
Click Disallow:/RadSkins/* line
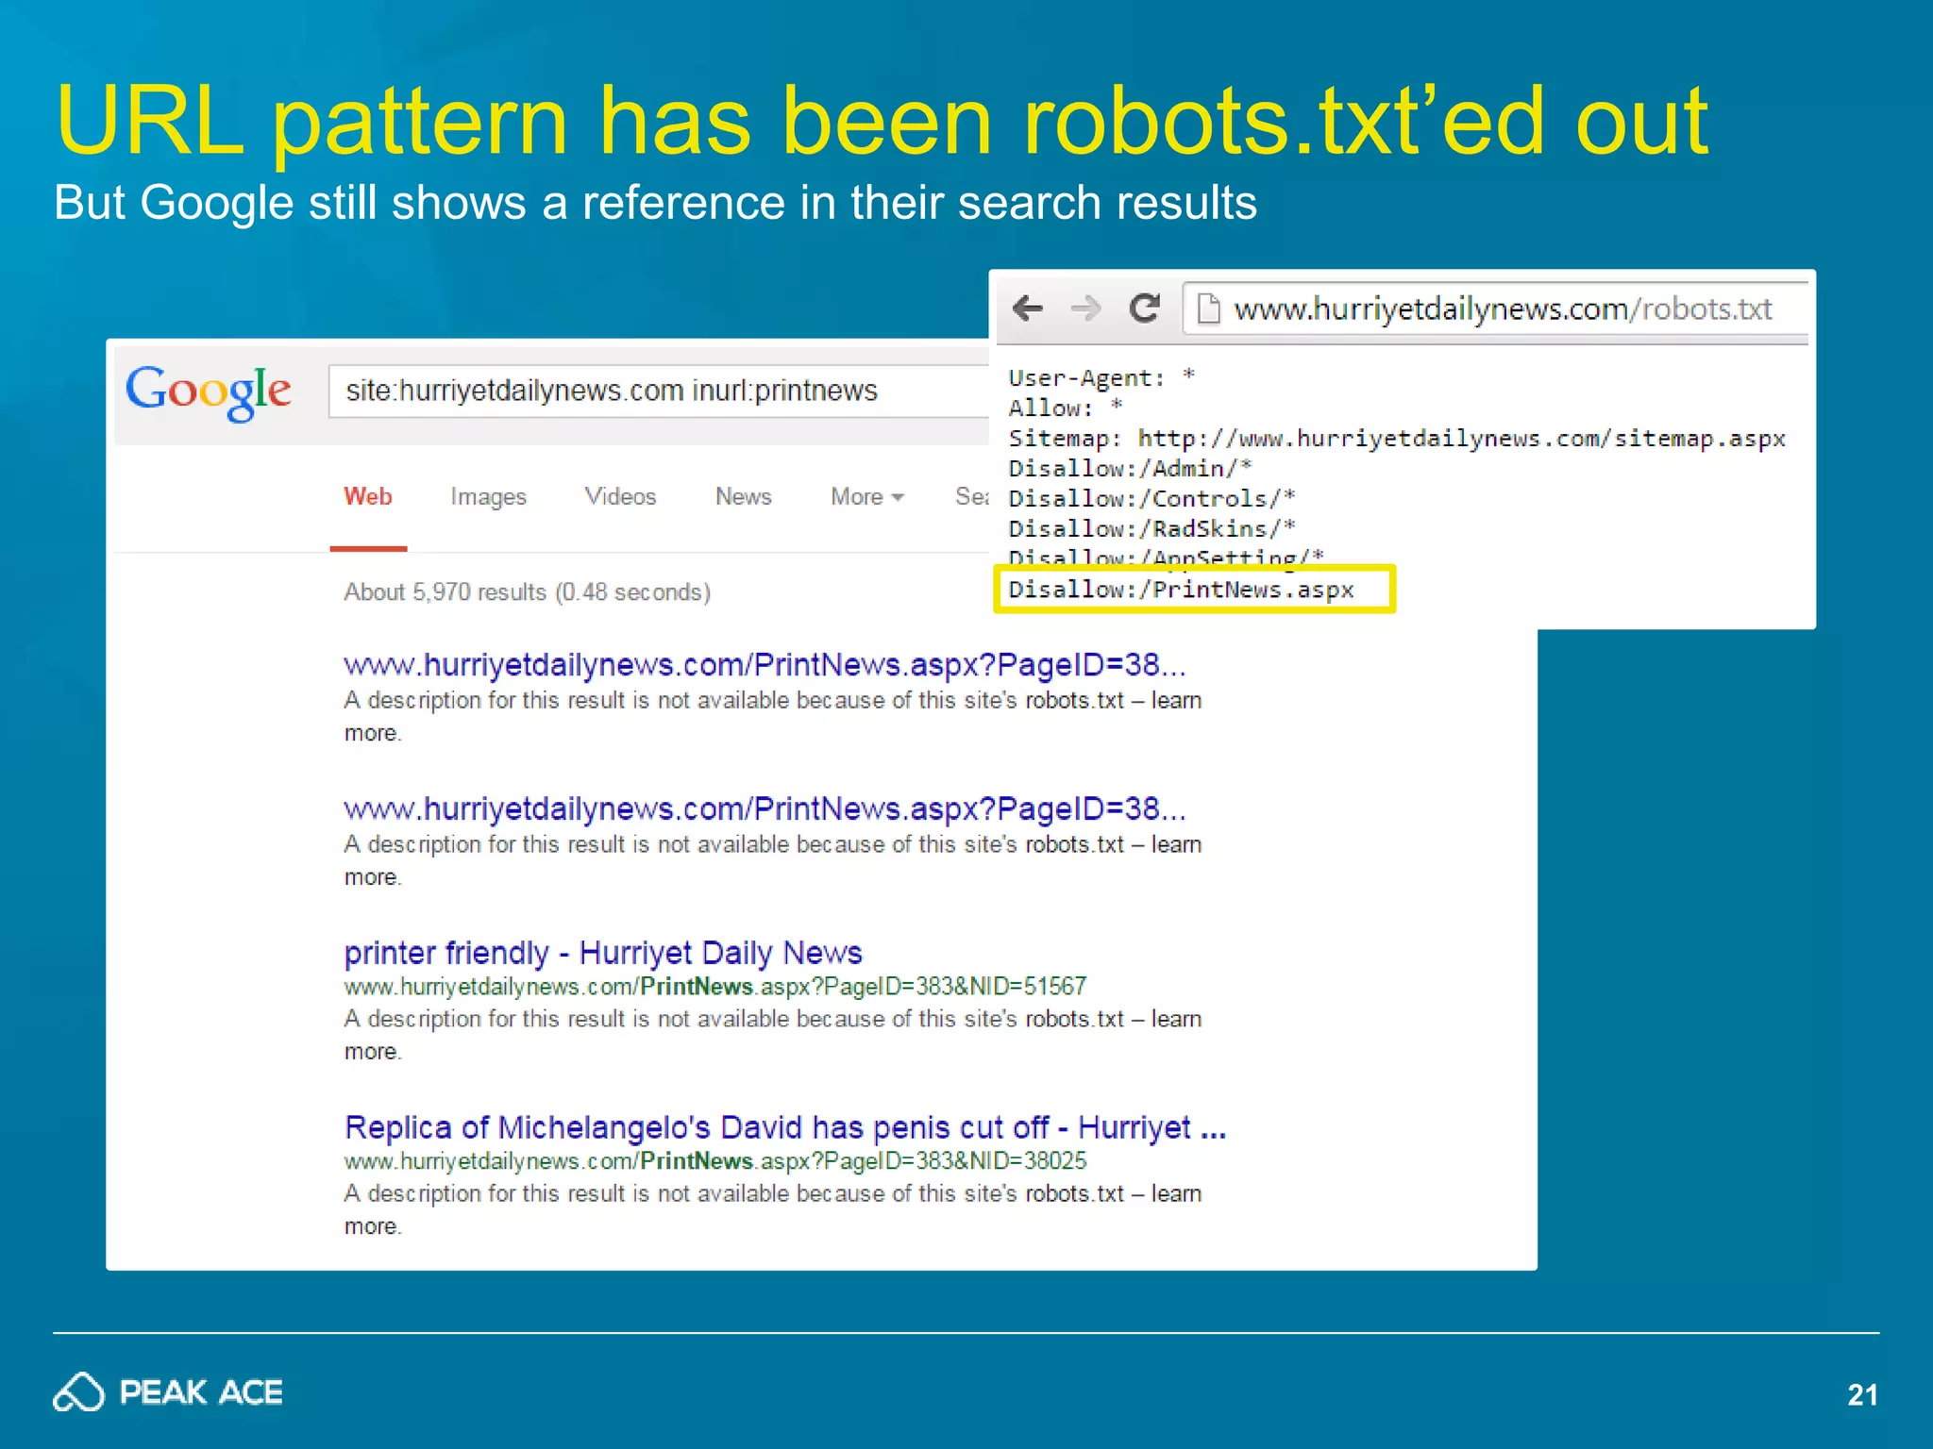point(1151,529)
